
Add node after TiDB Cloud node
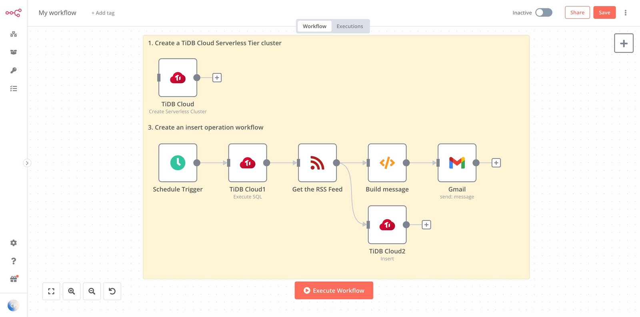[x=217, y=77]
